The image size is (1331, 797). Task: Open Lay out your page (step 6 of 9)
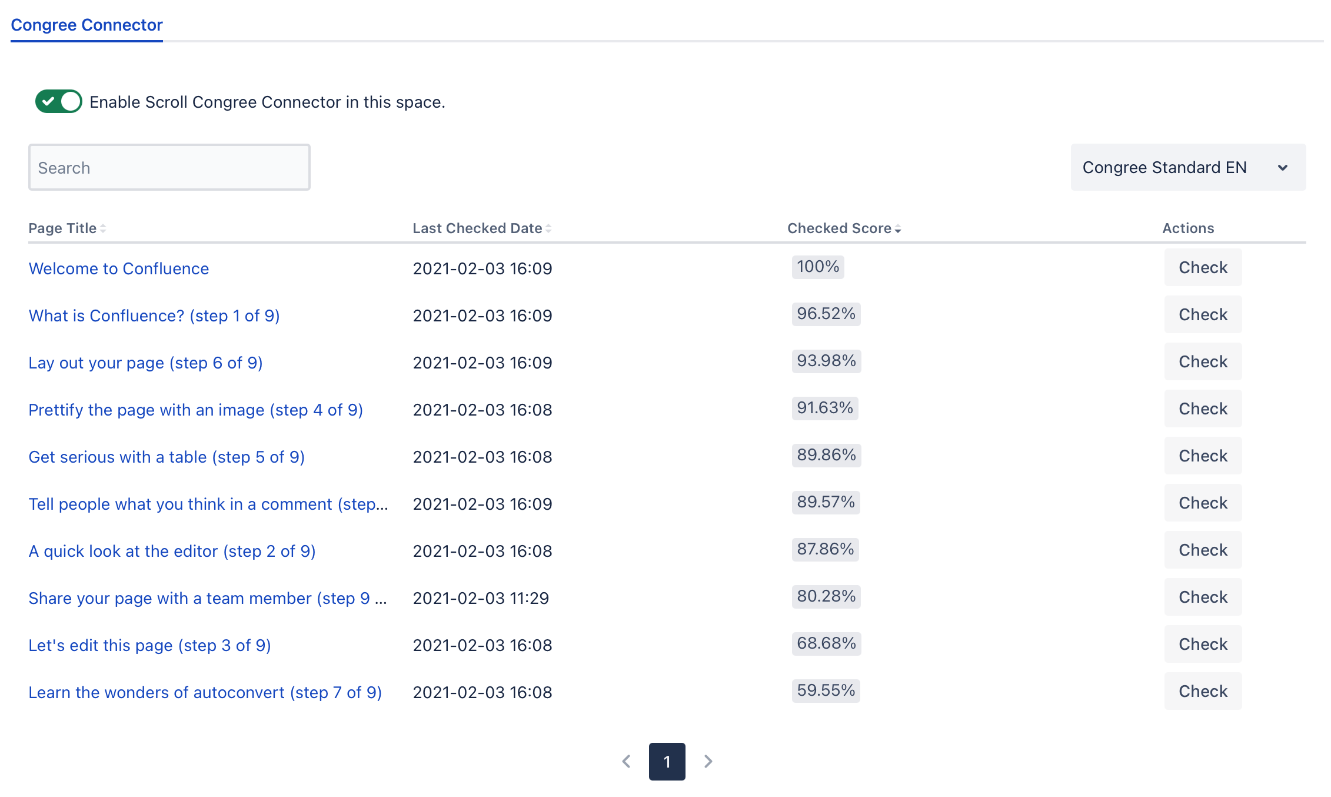pos(145,363)
